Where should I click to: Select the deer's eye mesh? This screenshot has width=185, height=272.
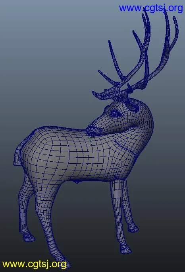coord(116,113)
